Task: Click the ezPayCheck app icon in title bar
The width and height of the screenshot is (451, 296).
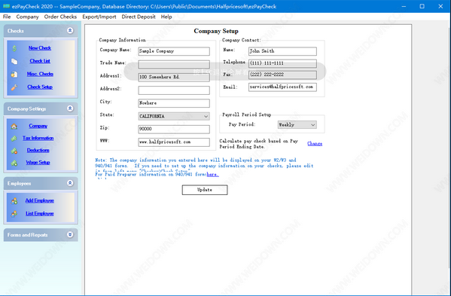Action: pos(6,6)
